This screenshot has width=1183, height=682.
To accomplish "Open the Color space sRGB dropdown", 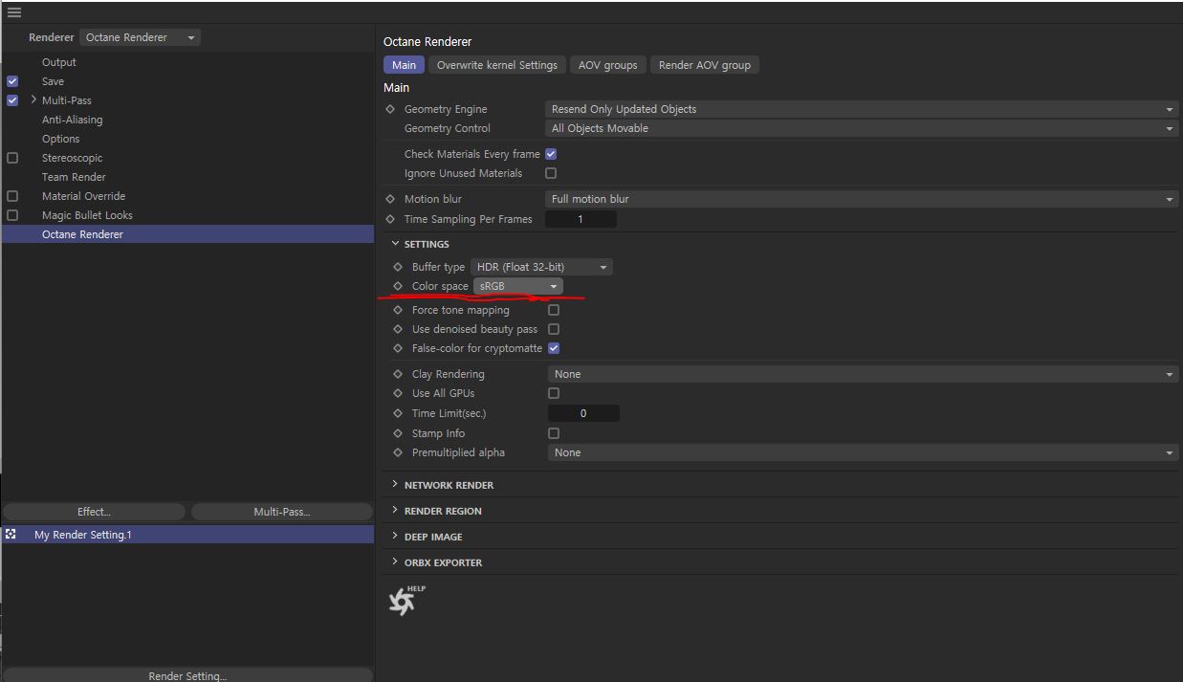I will (518, 286).
